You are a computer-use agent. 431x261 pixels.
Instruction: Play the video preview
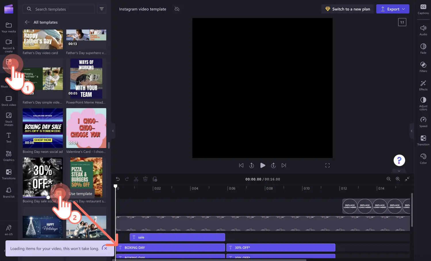click(263, 165)
